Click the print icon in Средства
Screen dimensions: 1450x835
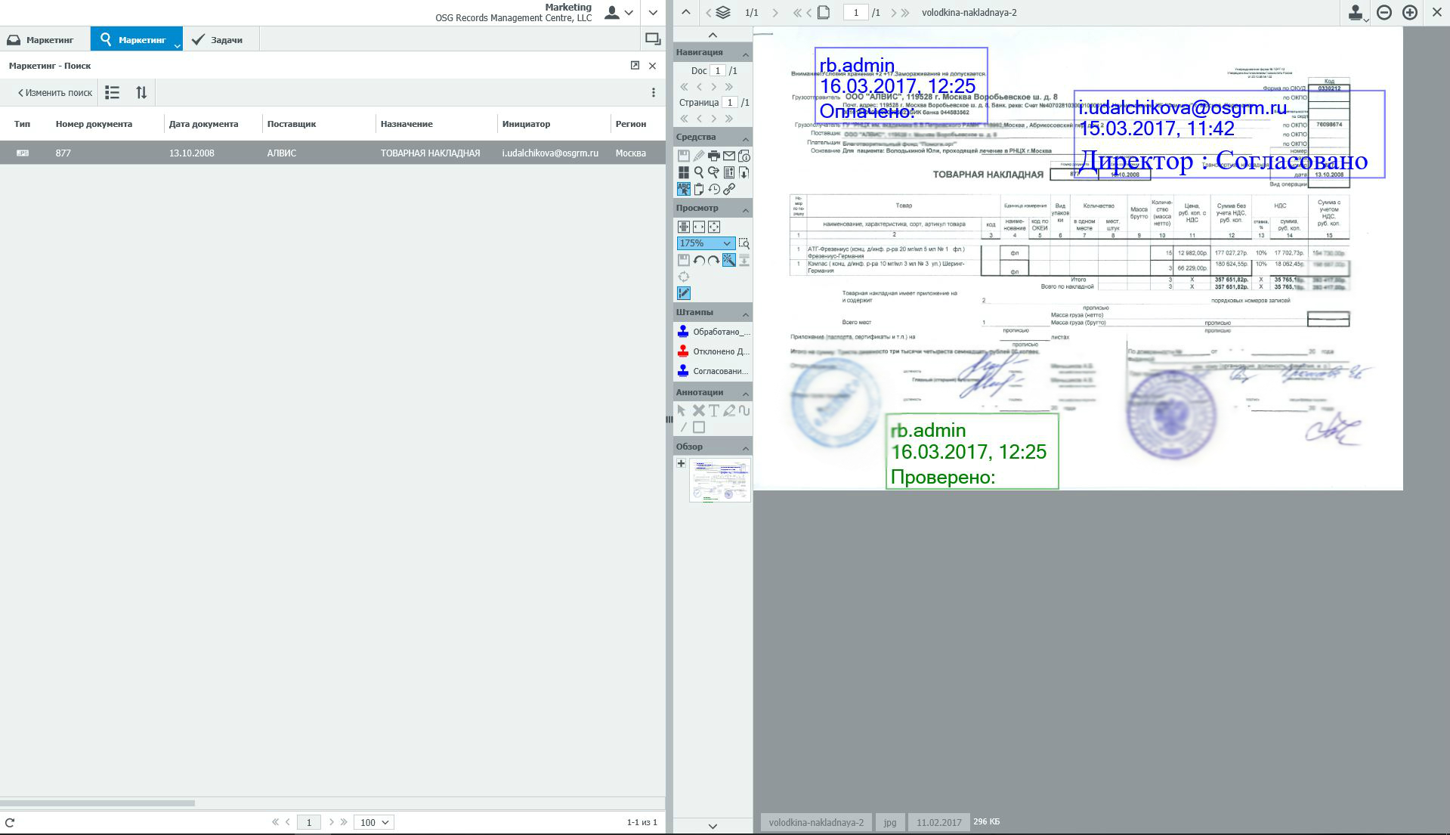tap(713, 156)
